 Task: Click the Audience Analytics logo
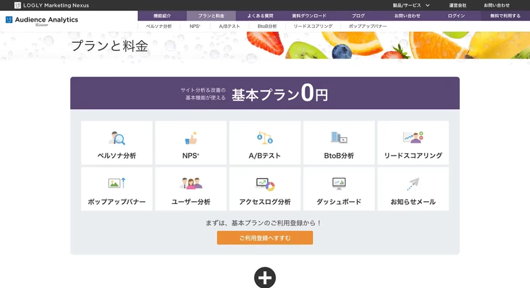[42, 21]
